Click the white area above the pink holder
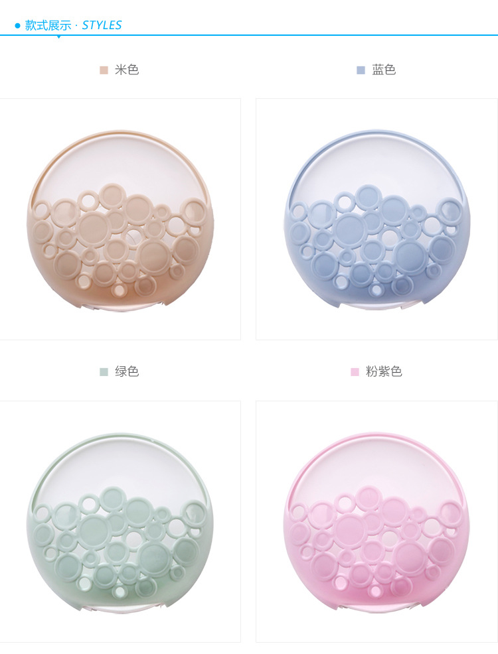This screenshot has width=498, height=654. tap(377, 417)
